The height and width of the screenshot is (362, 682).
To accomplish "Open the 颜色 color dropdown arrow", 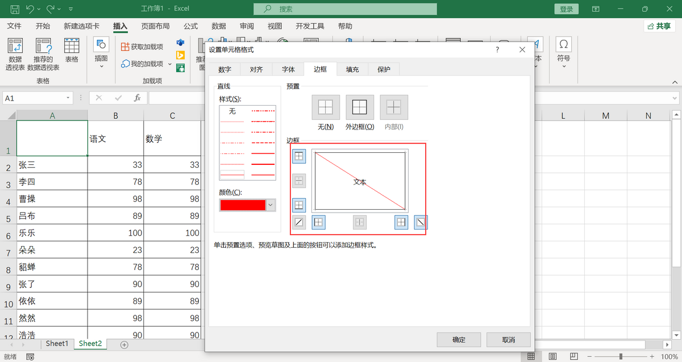I will point(271,205).
